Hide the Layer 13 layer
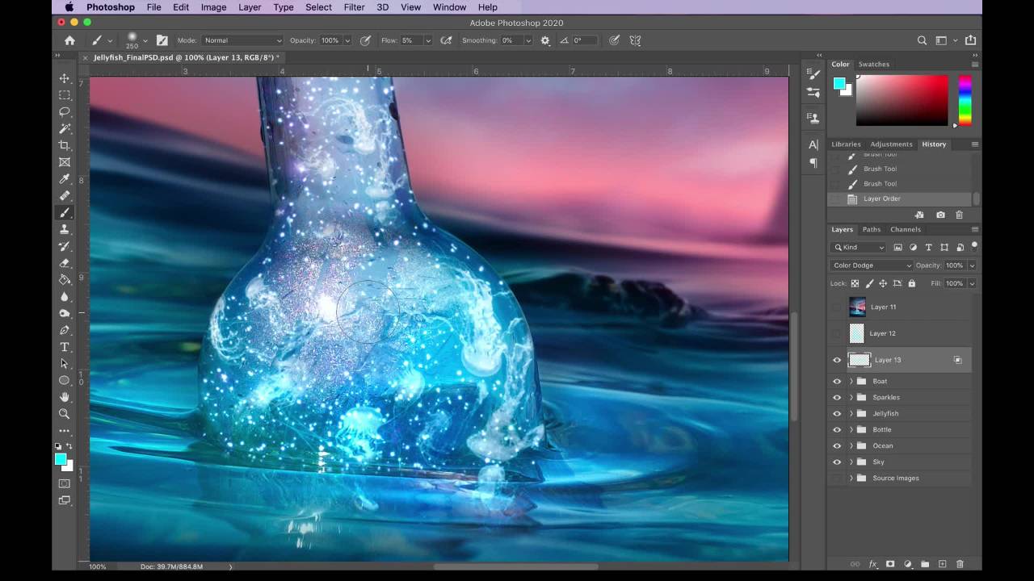This screenshot has height=581, width=1034. point(837,361)
